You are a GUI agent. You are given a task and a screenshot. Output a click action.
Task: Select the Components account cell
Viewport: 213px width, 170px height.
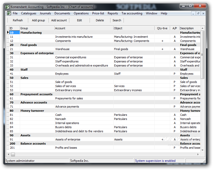(x=84, y=41)
